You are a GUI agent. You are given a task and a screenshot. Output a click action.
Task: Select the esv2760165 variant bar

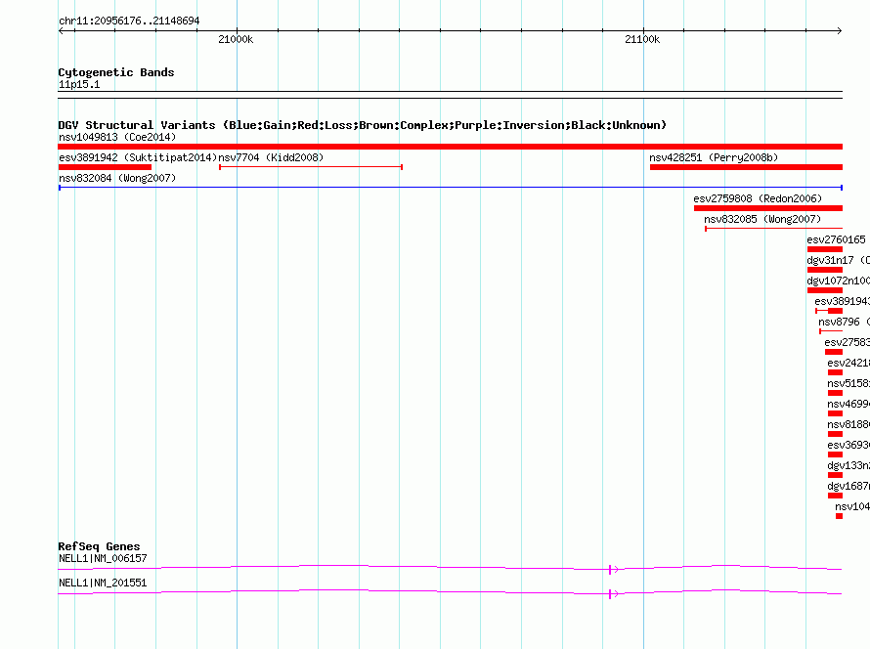pos(824,249)
